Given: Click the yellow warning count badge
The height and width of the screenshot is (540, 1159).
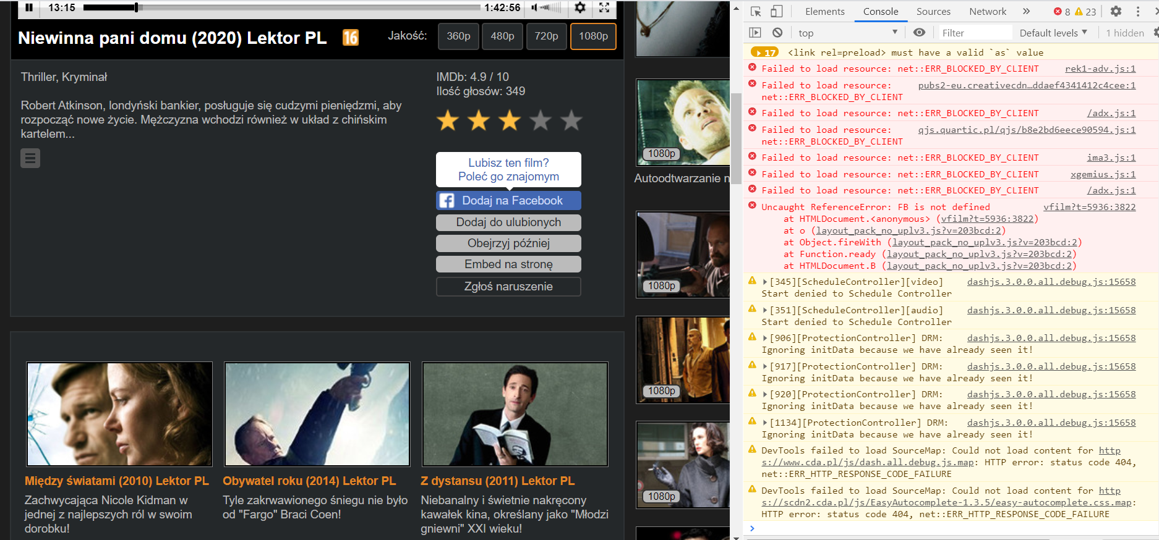Looking at the screenshot, I should pos(1085,12).
